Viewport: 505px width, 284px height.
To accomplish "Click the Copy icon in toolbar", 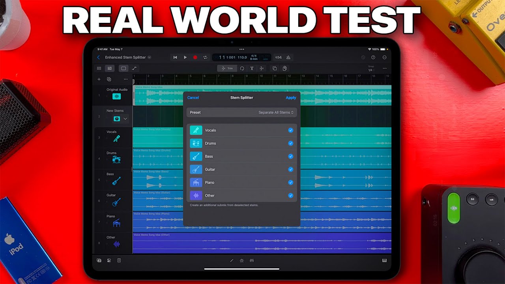I will pyautogui.click(x=275, y=68).
